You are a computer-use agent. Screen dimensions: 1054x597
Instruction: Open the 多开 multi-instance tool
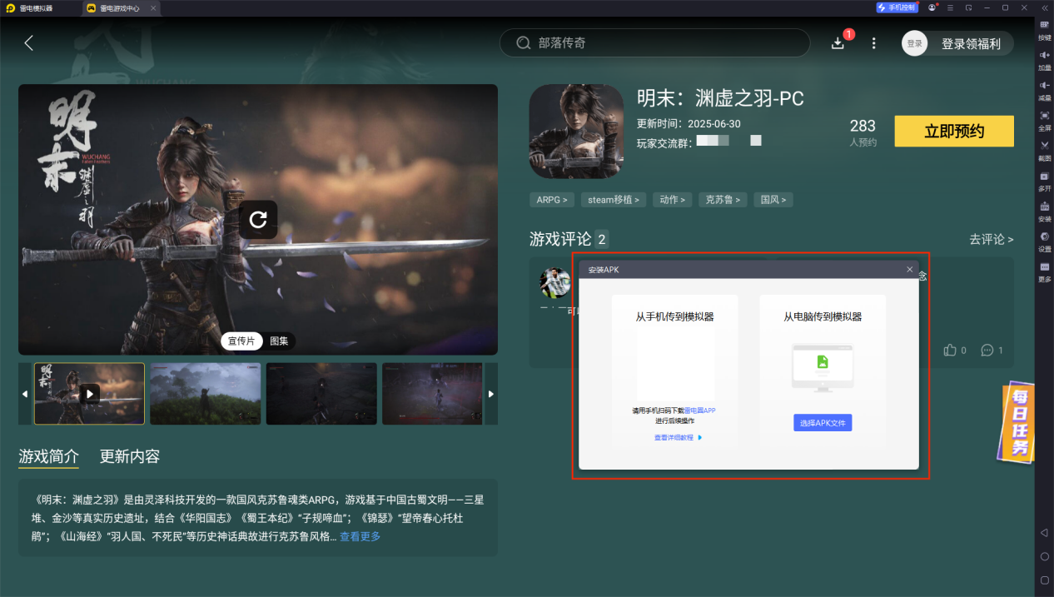tap(1044, 181)
